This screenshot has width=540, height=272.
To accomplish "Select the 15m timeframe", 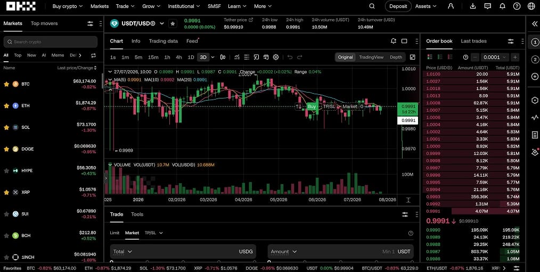I will coord(153,57).
